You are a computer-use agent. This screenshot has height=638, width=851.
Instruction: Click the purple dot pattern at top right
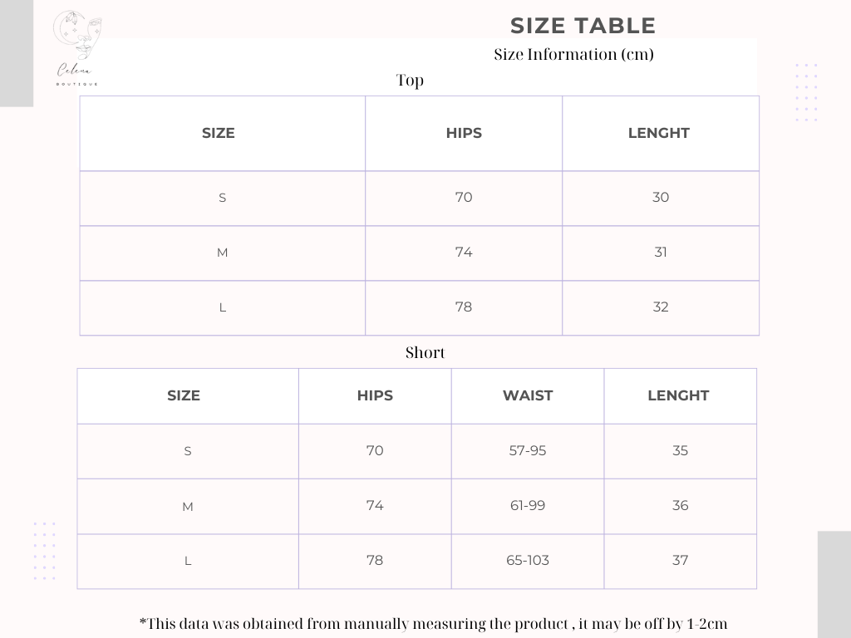806,92
